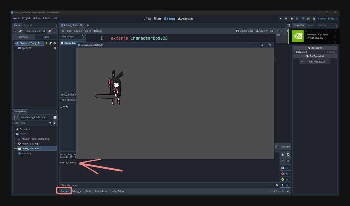350x206 pixels.
Task: Toggle collapse duplicate messages icon
Action: 283,161
